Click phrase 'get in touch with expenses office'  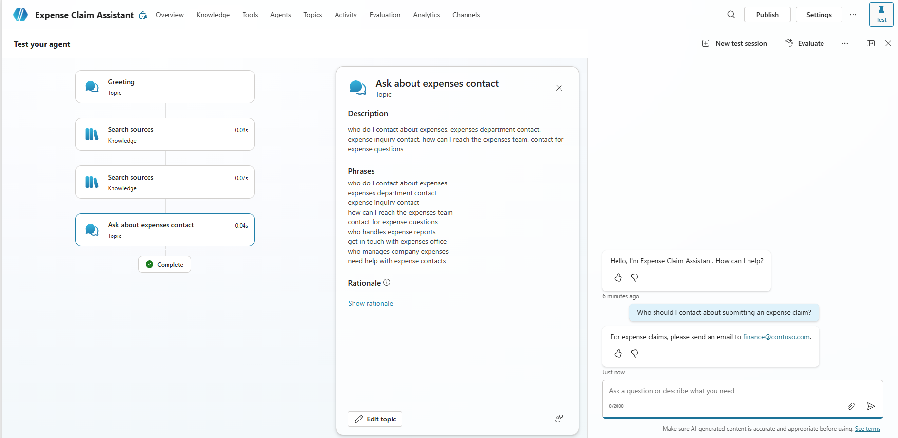(397, 241)
